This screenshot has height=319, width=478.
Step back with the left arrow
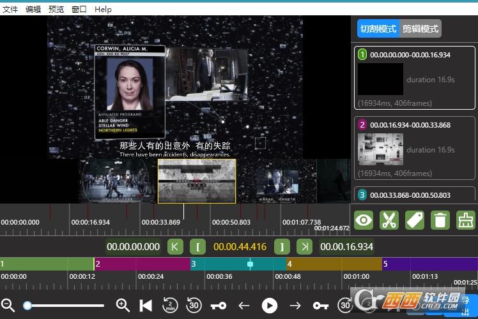point(244,306)
